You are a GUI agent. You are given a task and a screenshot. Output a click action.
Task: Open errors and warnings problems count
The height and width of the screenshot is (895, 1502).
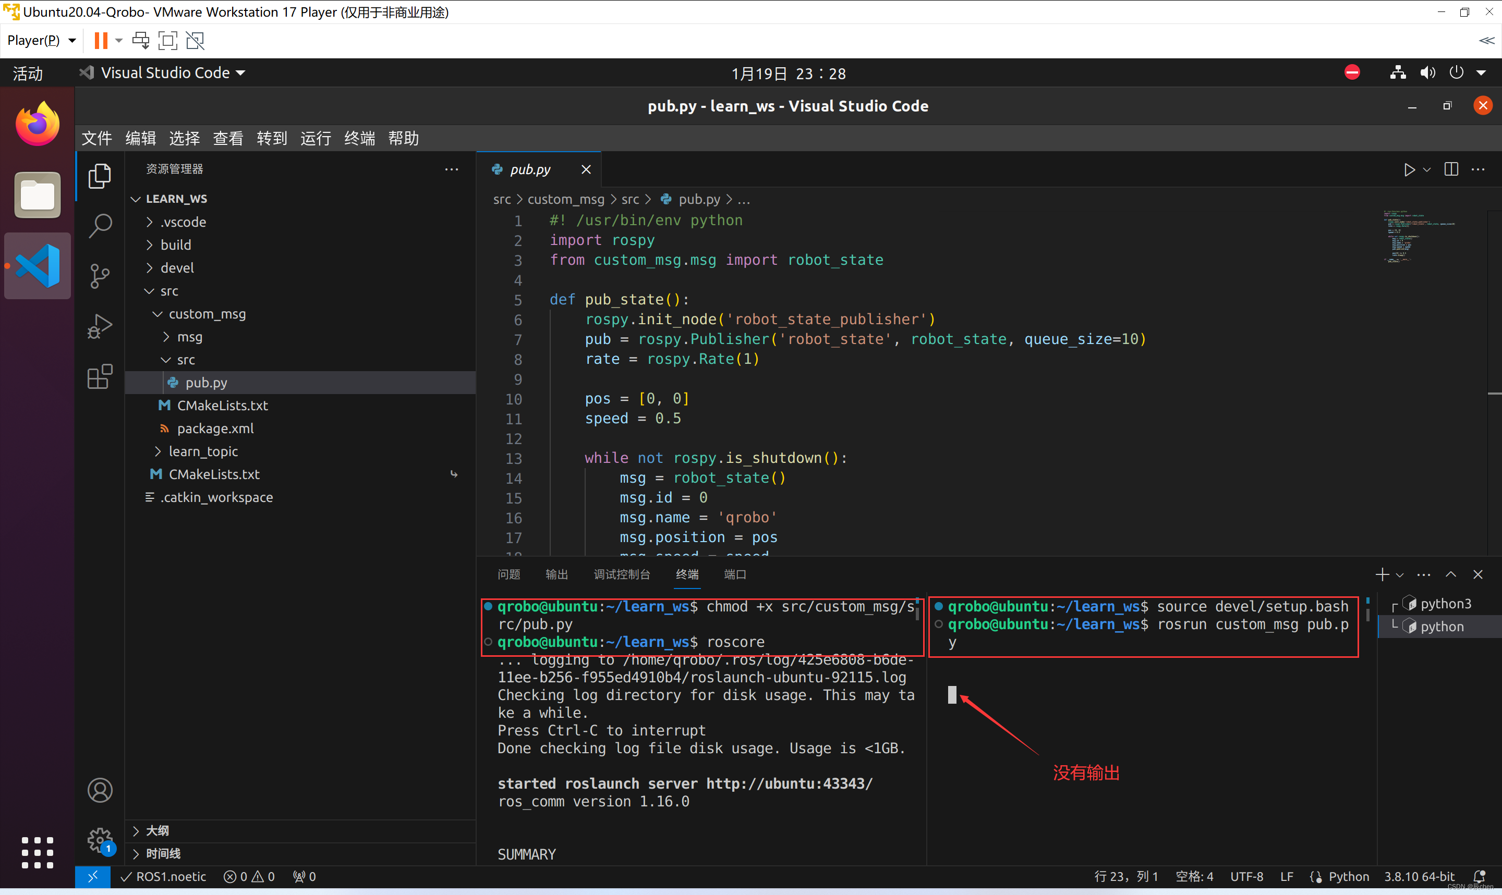coord(249,877)
